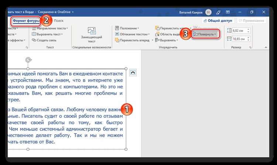This screenshot has height=165, width=277.
Task: Minimize the Word window
Action: click(x=240, y=12)
